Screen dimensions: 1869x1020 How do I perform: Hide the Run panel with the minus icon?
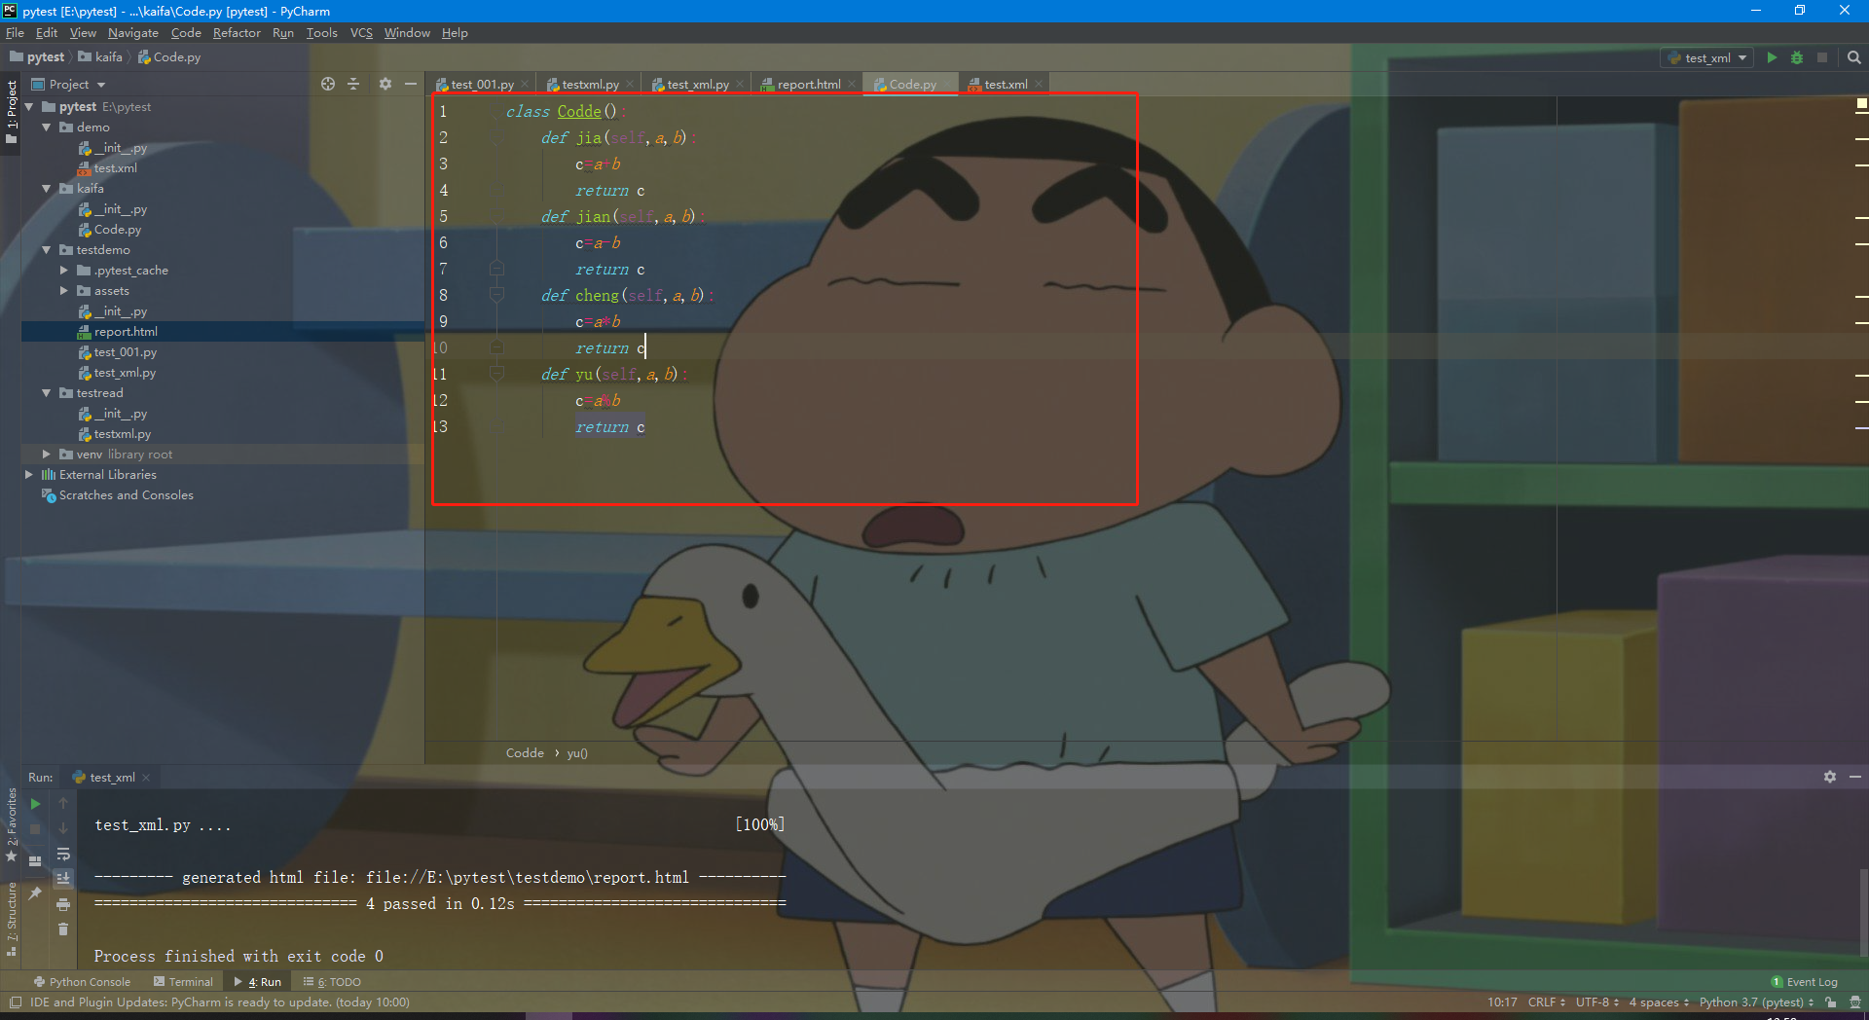[x=1855, y=777]
